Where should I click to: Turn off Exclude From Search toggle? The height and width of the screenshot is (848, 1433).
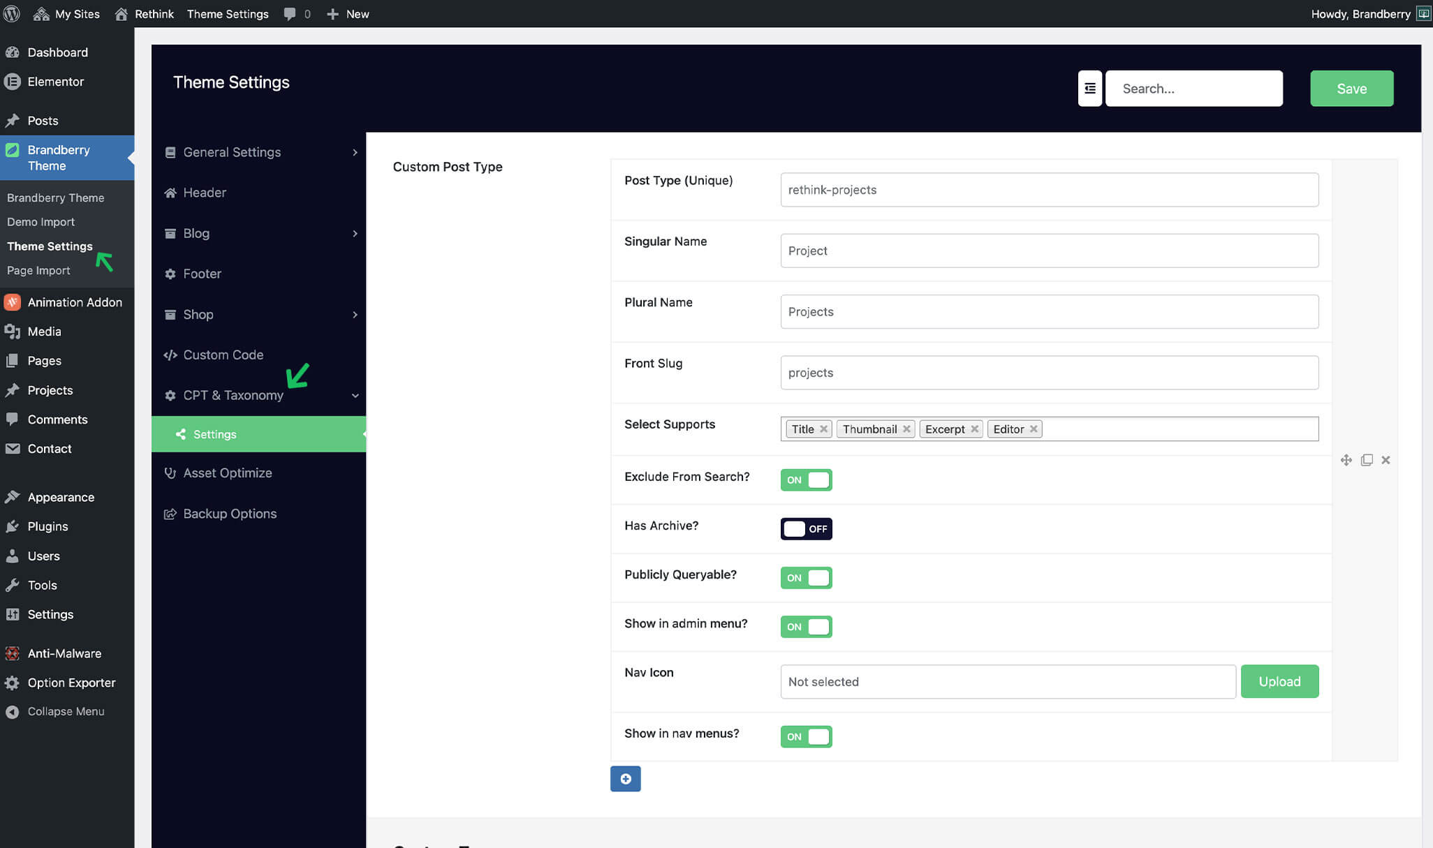coord(806,480)
